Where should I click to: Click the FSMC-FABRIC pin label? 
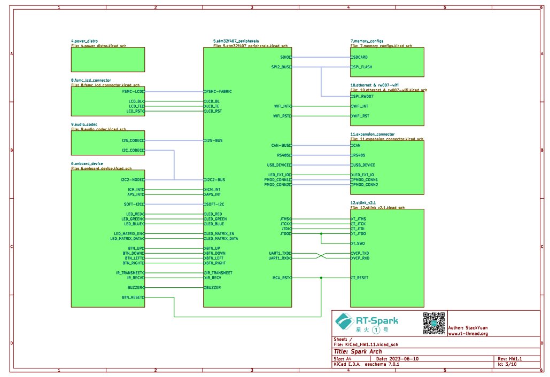pos(219,91)
